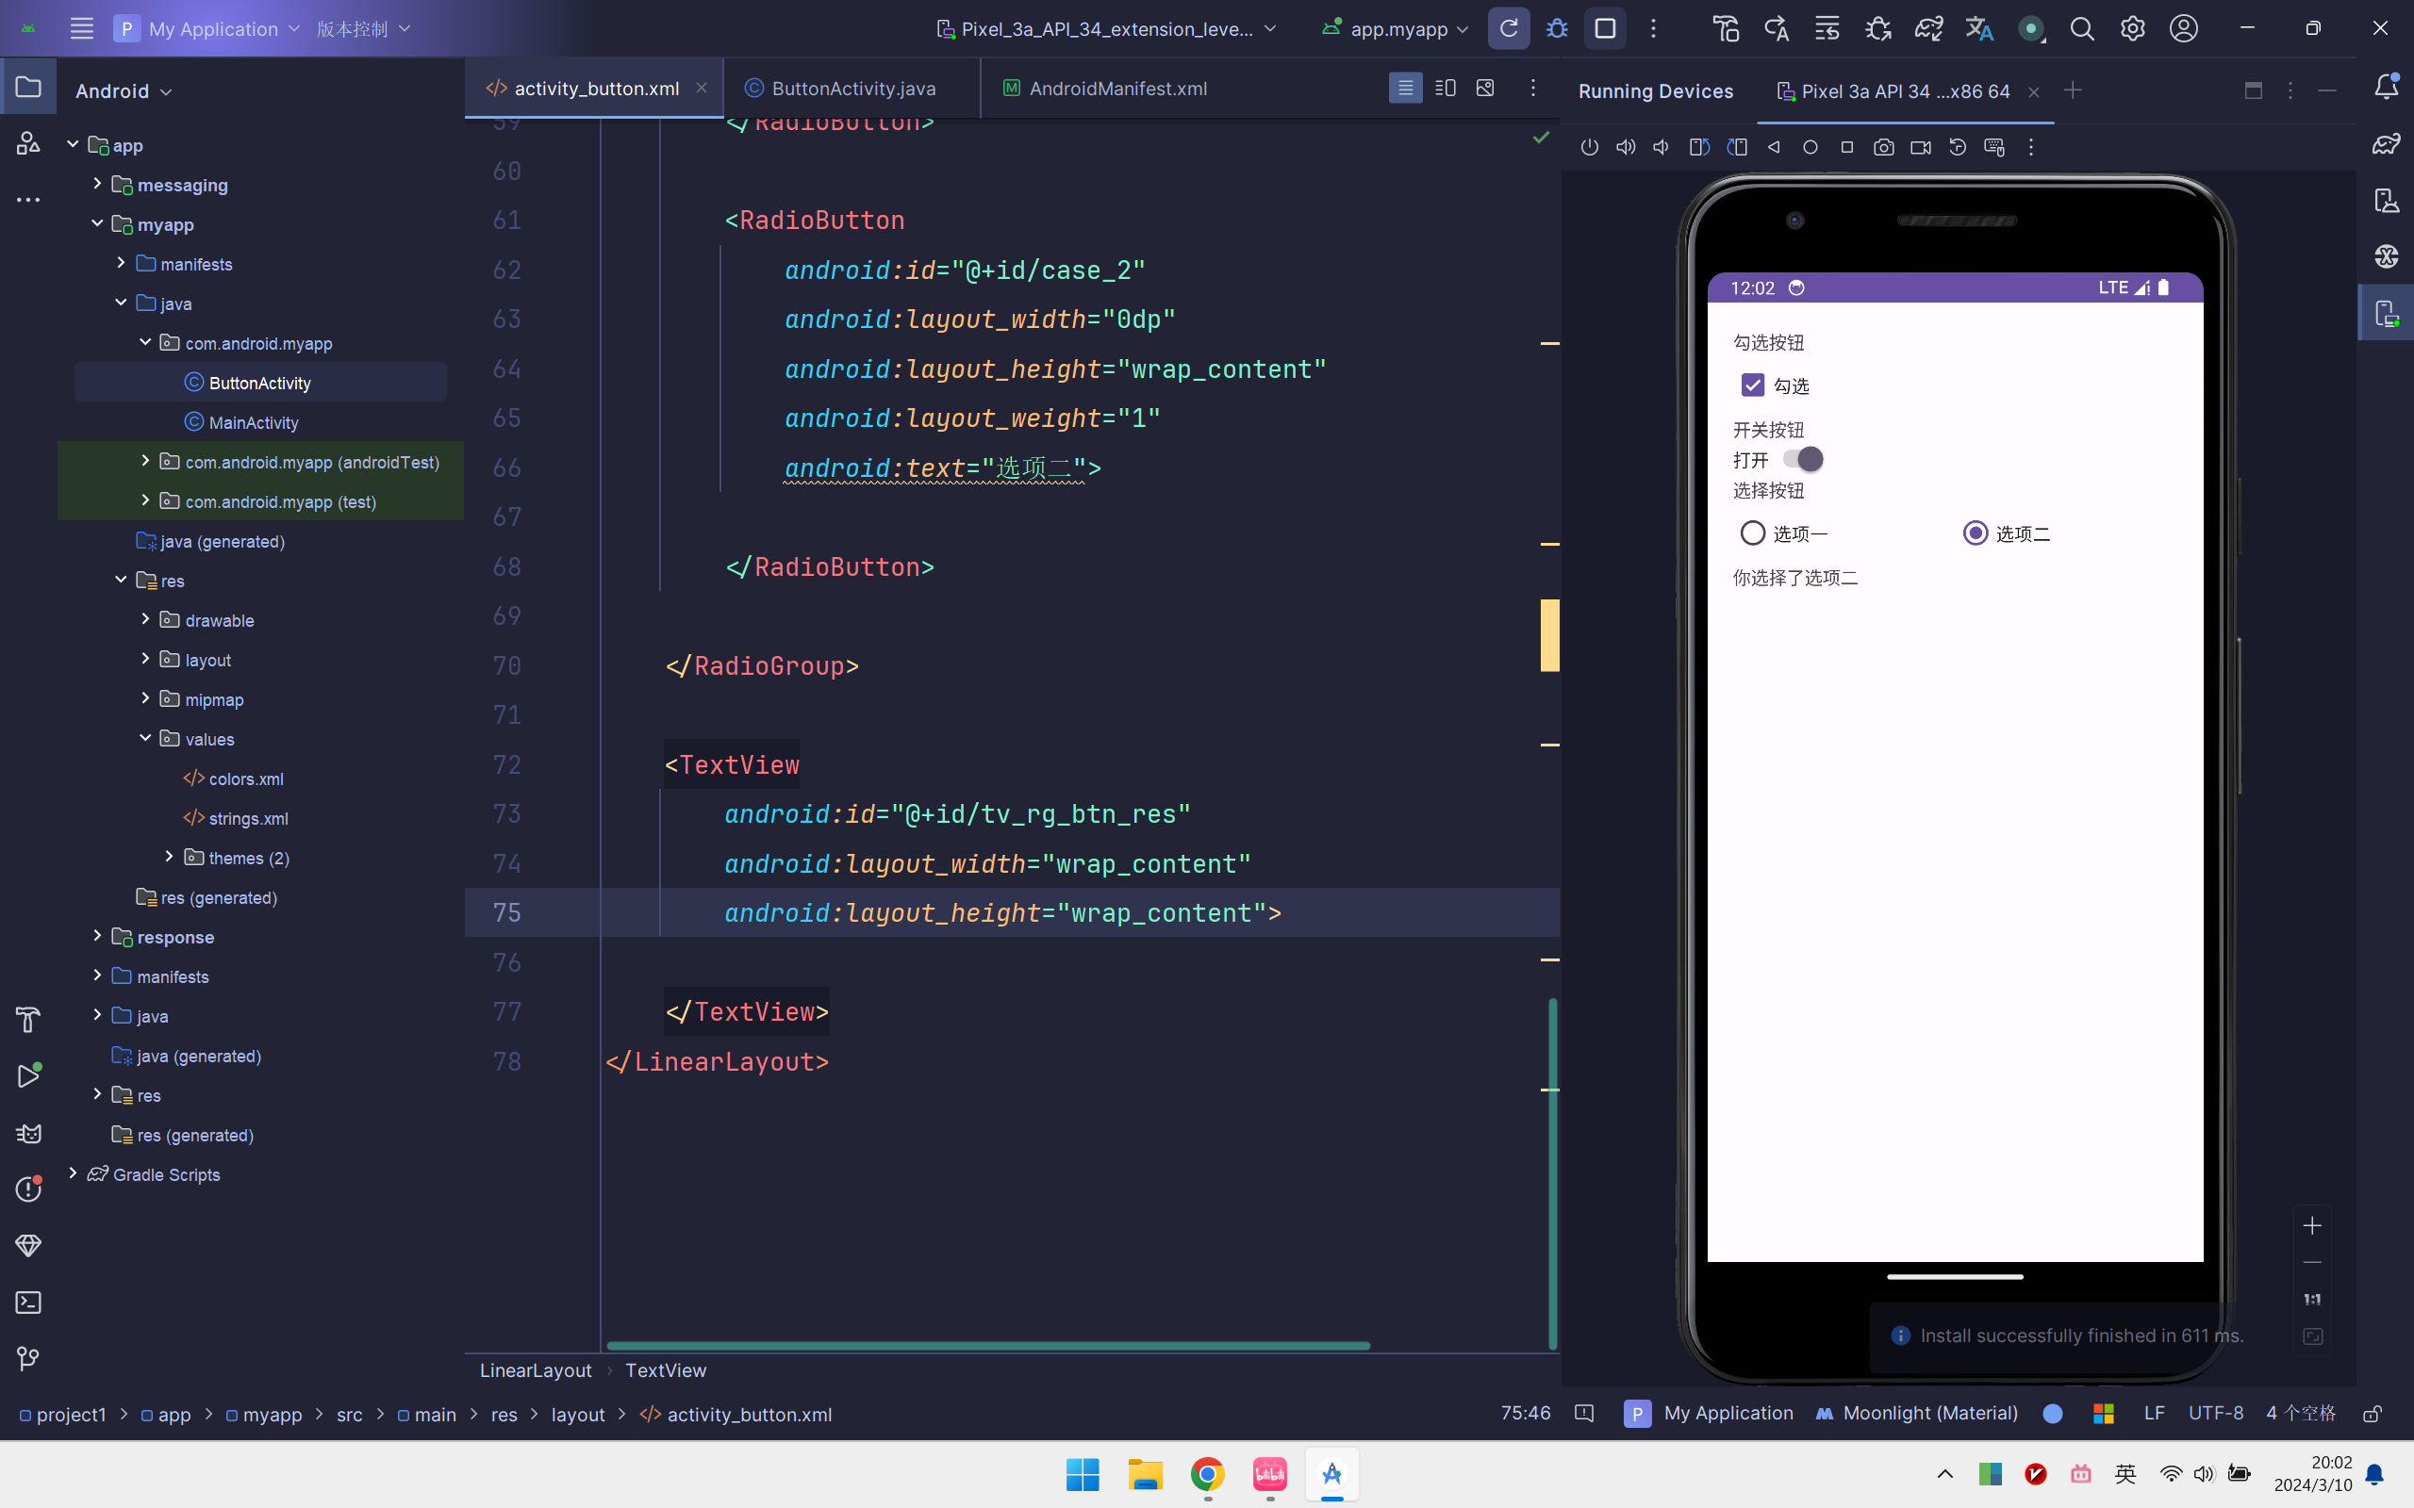
Task: Open app.myapp run configuration dropdown
Action: [x=1396, y=29]
